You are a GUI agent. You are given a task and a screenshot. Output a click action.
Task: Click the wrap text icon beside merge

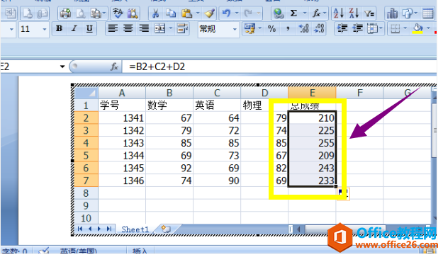(x=182, y=28)
